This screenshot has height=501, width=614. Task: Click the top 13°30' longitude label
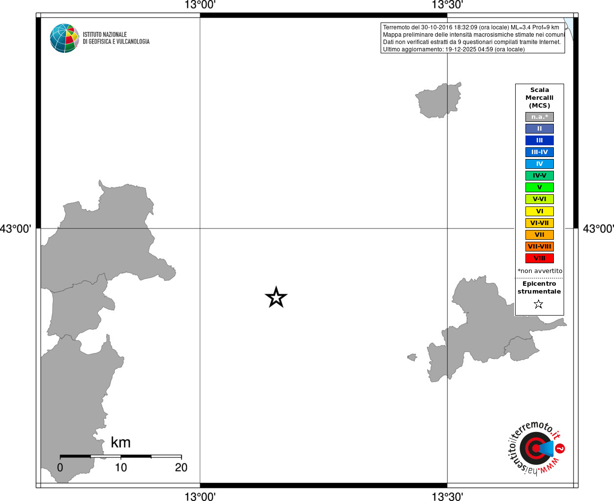447,5
